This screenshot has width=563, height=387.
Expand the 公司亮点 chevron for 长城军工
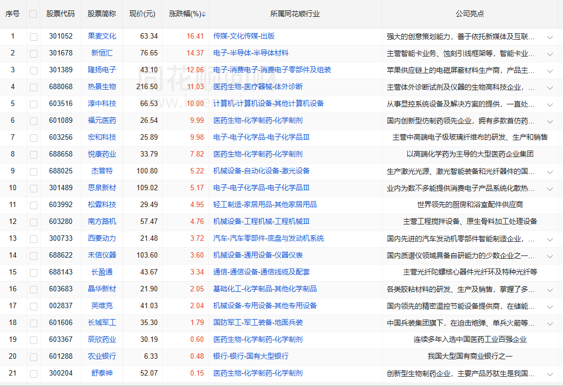[550, 324]
